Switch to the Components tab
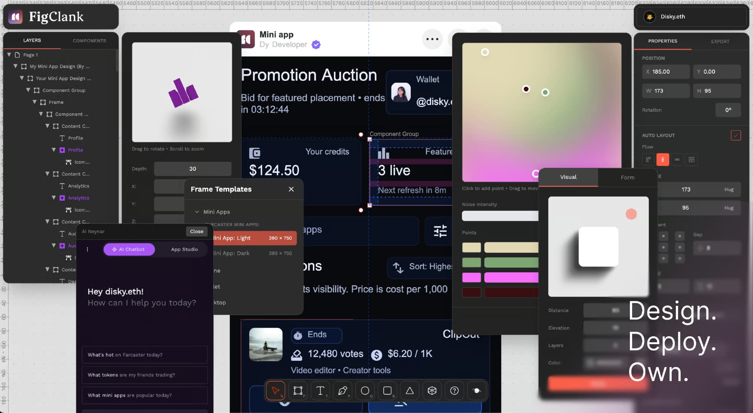The image size is (753, 413). 89,41
